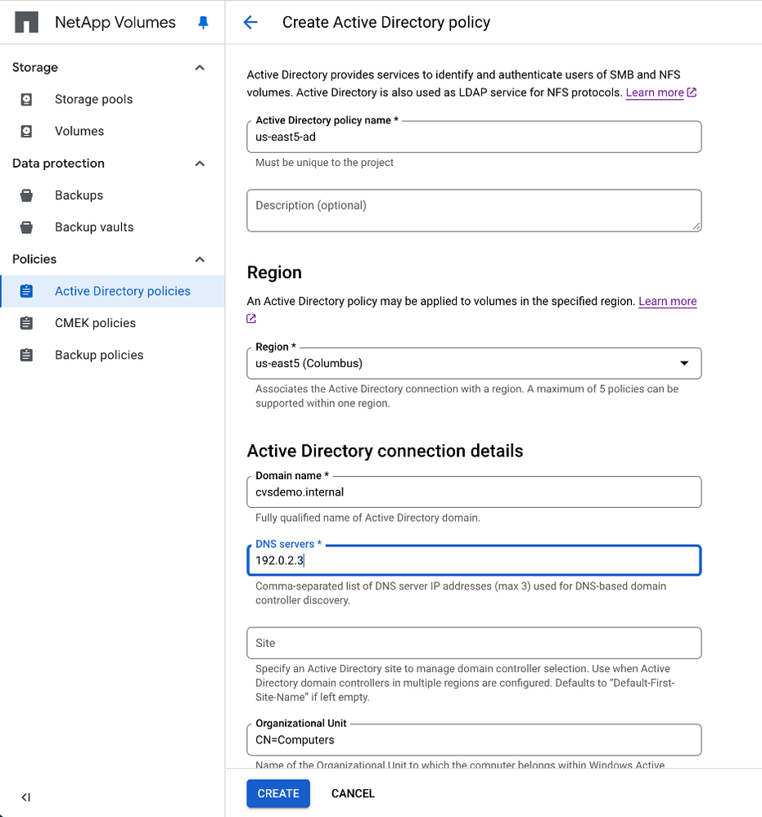Click the Storage pools disk icon
Screen dimensions: 762x817
click(27, 99)
